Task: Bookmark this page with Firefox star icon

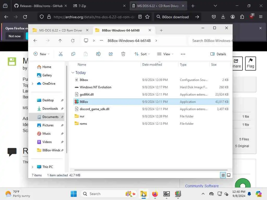Action: [x=147, y=17]
